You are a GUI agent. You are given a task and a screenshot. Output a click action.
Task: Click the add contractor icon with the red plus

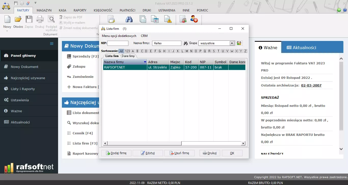click(x=194, y=19)
